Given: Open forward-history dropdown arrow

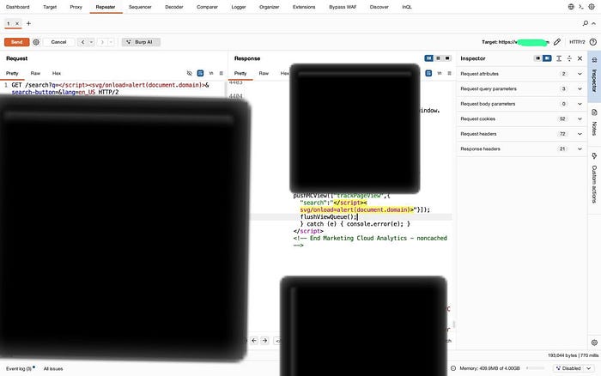Looking at the screenshot, I should pyautogui.click(x=111, y=42).
